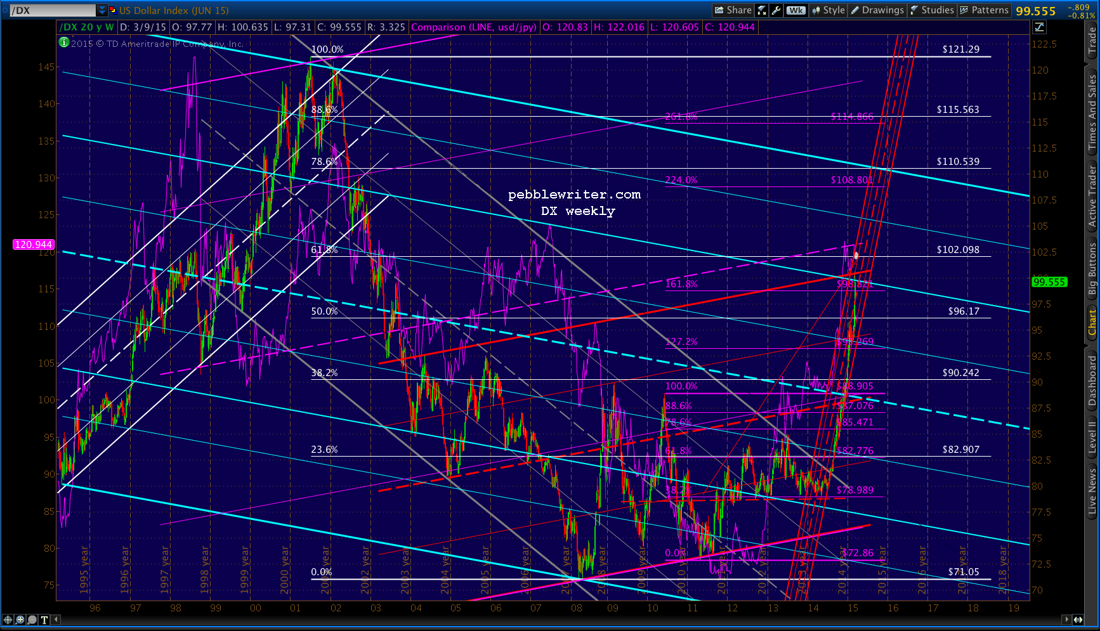Click the C: 120.944 comparison close readout

pos(730,27)
